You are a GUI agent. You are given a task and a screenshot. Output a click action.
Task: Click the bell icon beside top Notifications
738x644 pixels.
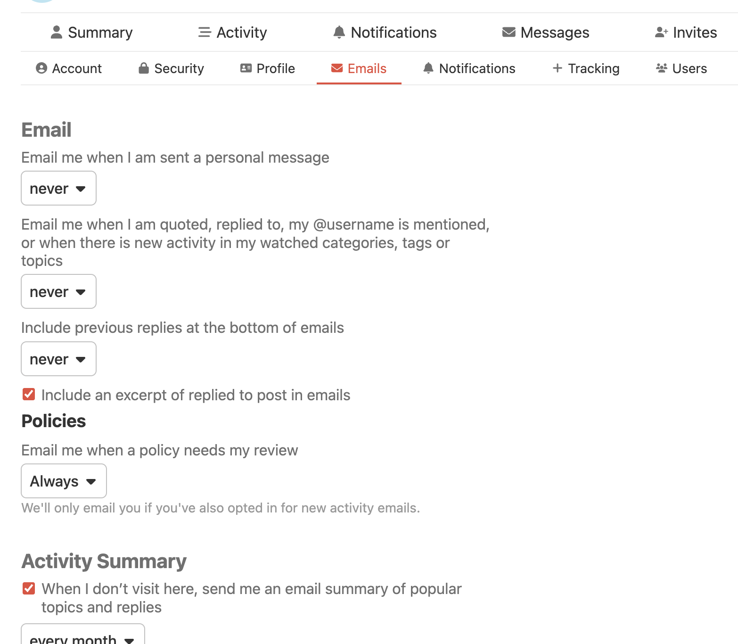[339, 32]
